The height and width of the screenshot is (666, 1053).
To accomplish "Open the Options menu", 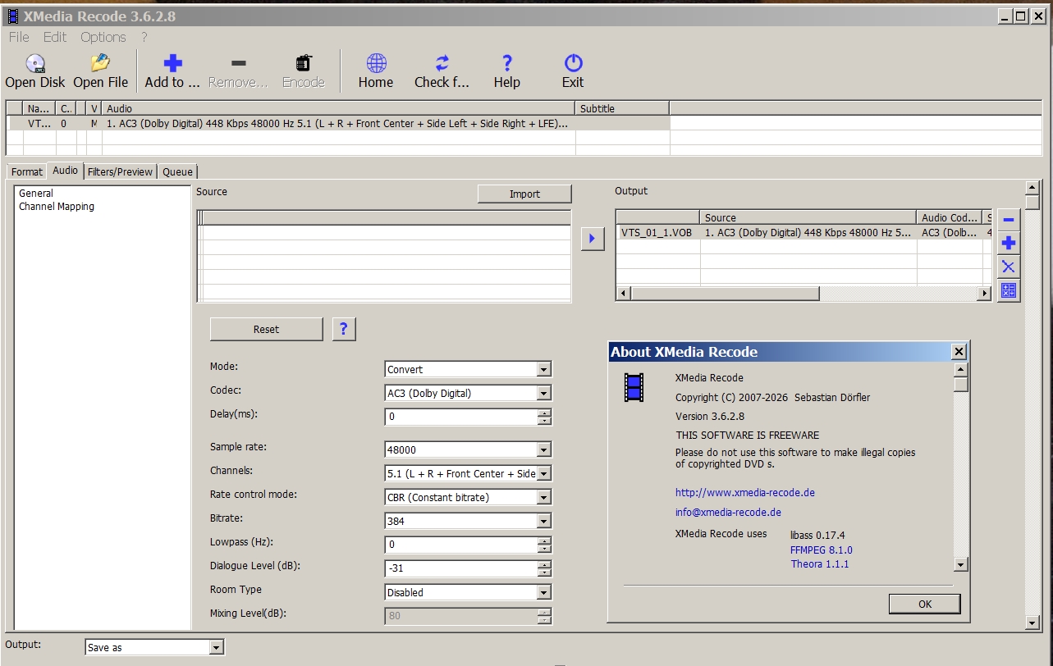I will click(x=103, y=37).
